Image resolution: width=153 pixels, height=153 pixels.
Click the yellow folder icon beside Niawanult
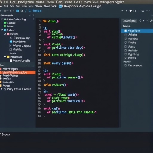pos(8,57)
